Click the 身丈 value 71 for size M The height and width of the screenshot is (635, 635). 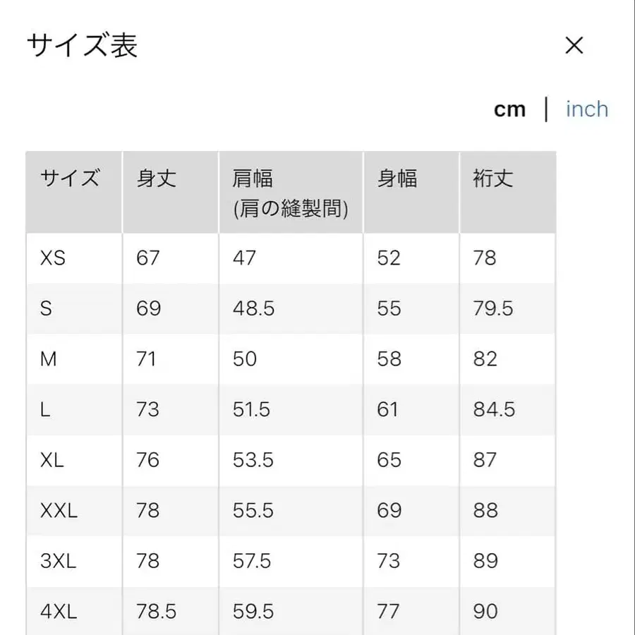[x=147, y=359]
